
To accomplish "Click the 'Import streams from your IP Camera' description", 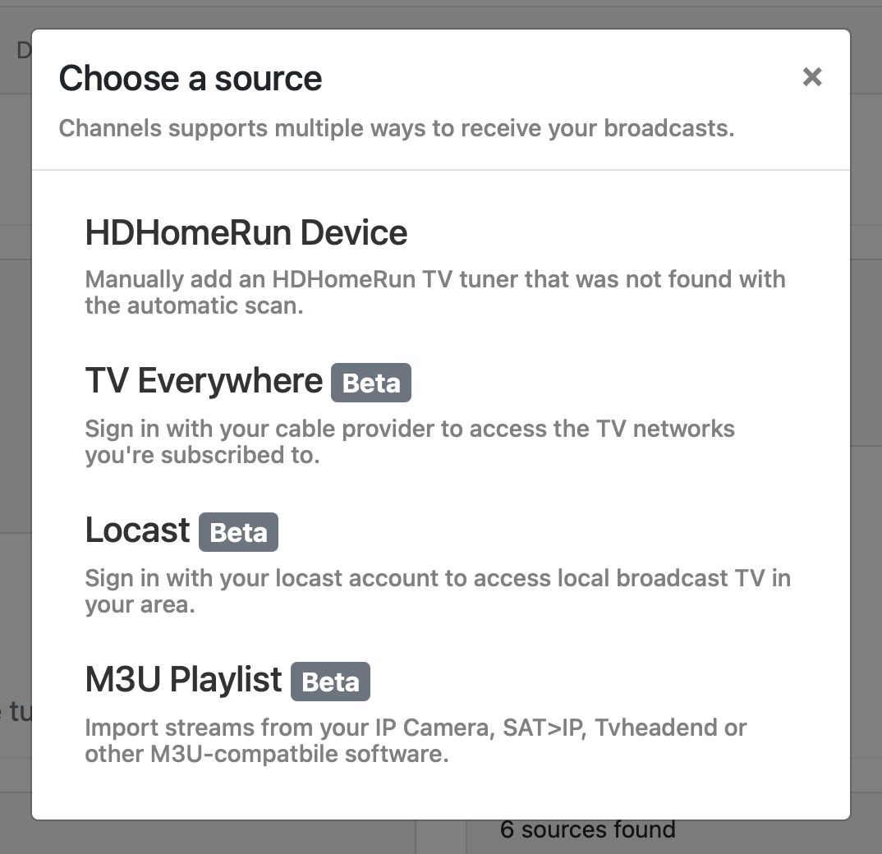I will [415, 728].
